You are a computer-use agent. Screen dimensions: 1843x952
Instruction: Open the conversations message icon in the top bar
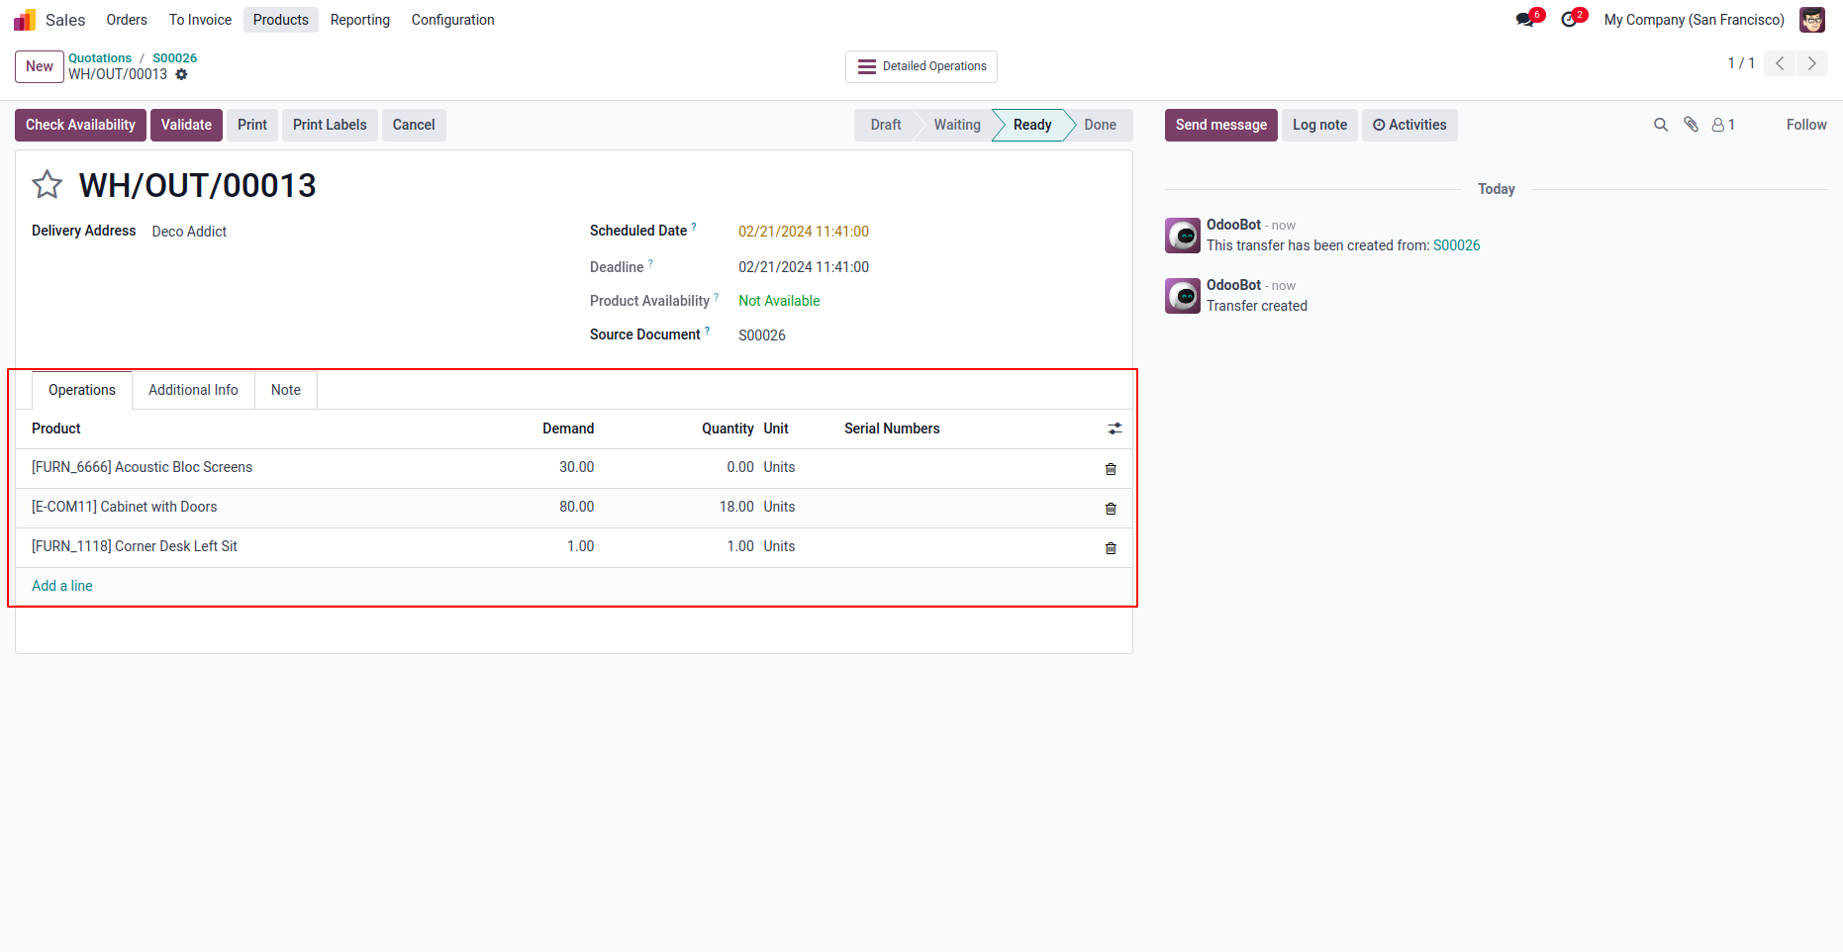[x=1525, y=20]
